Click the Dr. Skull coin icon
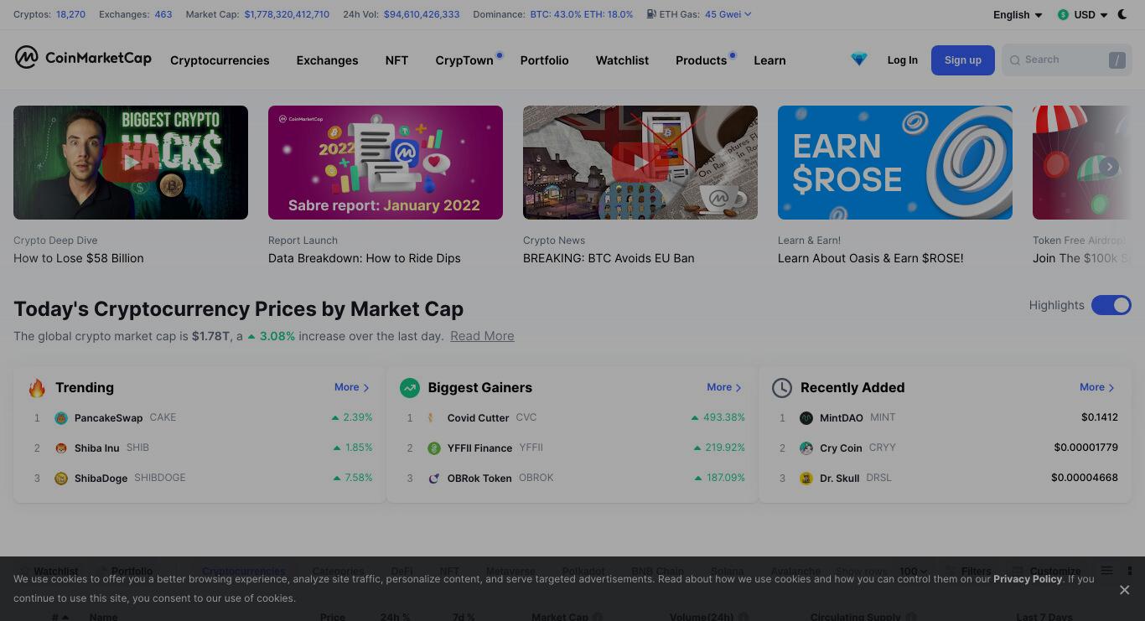The height and width of the screenshot is (621, 1145). click(x=806, y=479)
